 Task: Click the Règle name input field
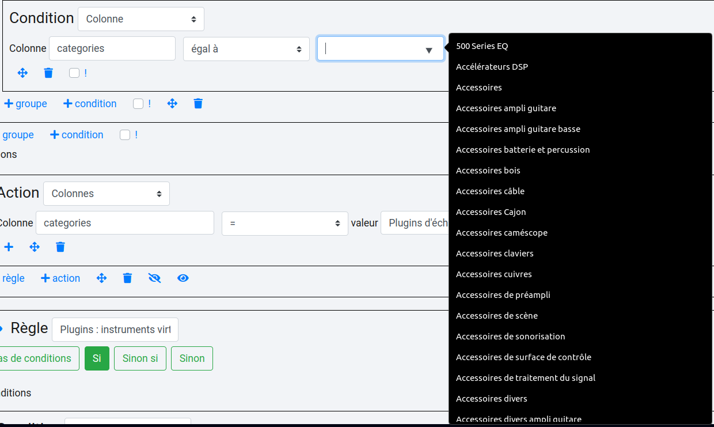click(x=115, y=330)
